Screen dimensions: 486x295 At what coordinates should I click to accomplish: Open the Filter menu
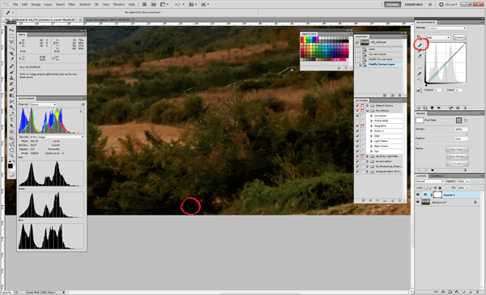[71, 4]
